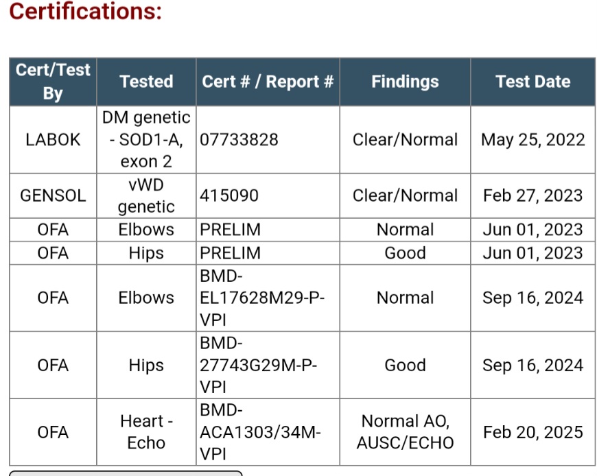Click the Cert/Test By column header
The height and width of the screenshot is (476, 597).
coord(53,82)
